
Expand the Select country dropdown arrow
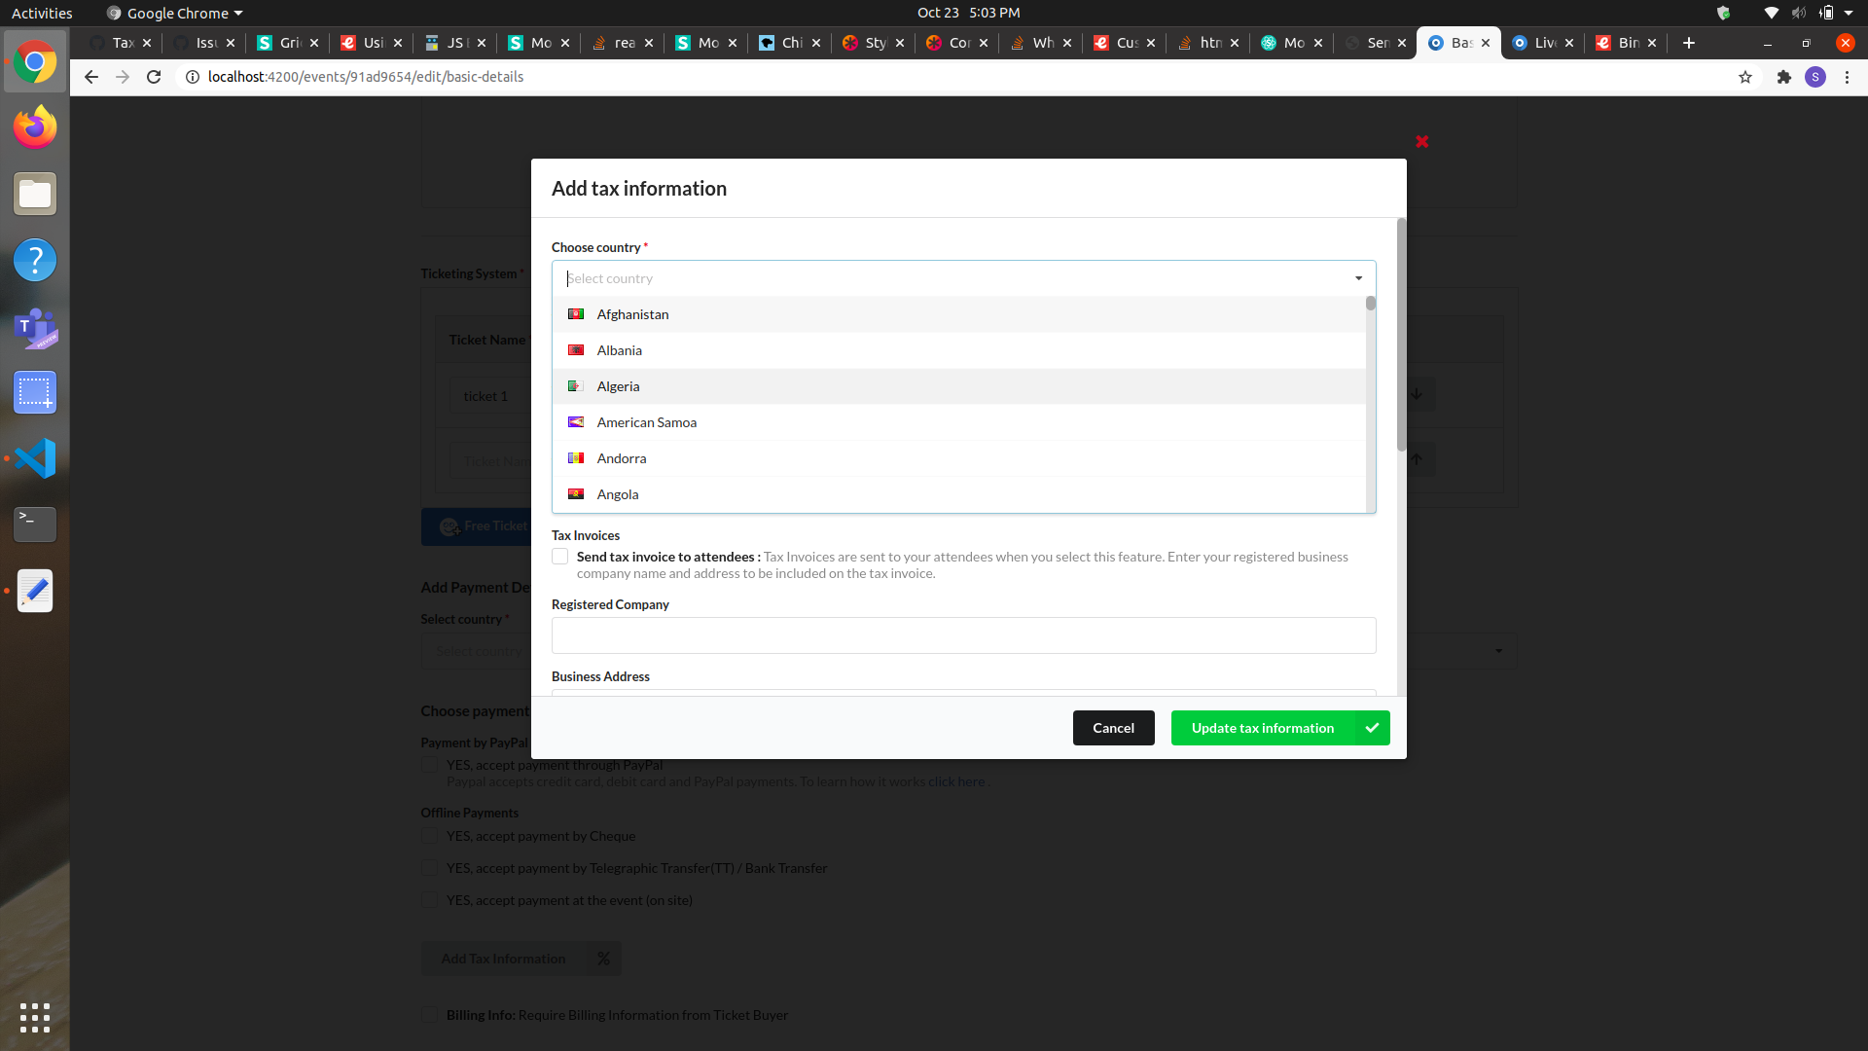pyautogui.click(x=1358, y=278)
